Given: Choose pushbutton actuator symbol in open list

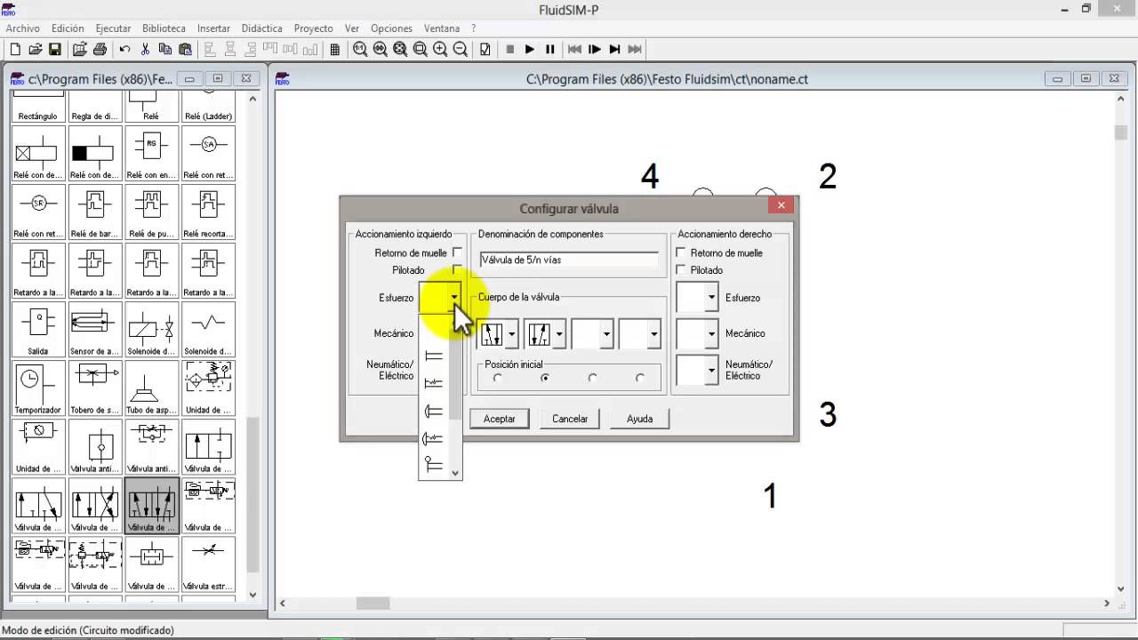Looking at the screenshot, I should (x=434, y=411).
